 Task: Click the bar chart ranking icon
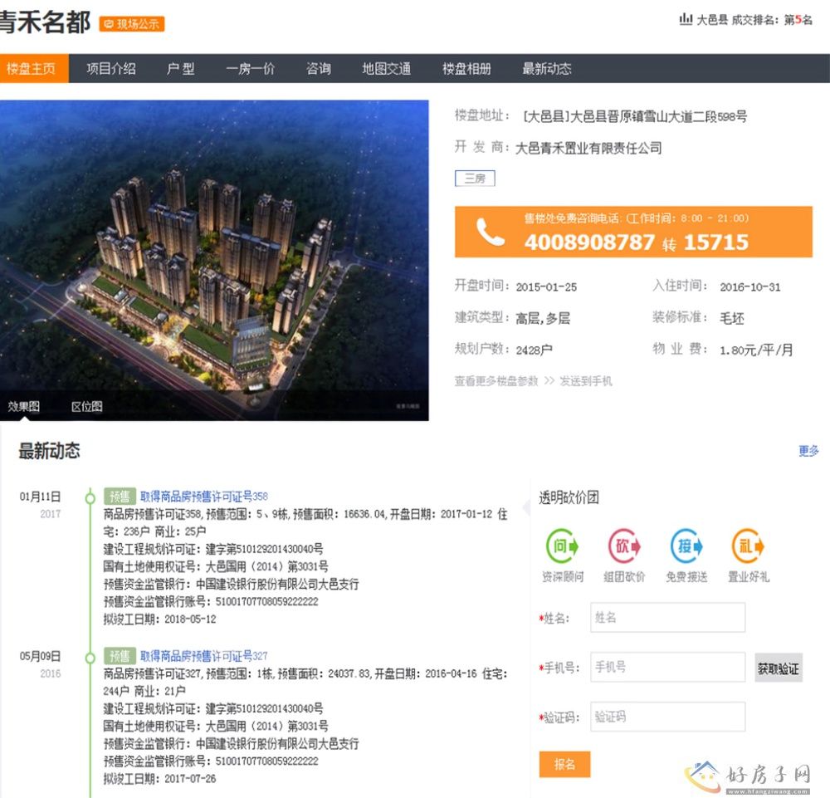pyautogui.click(x=686, y=20)
